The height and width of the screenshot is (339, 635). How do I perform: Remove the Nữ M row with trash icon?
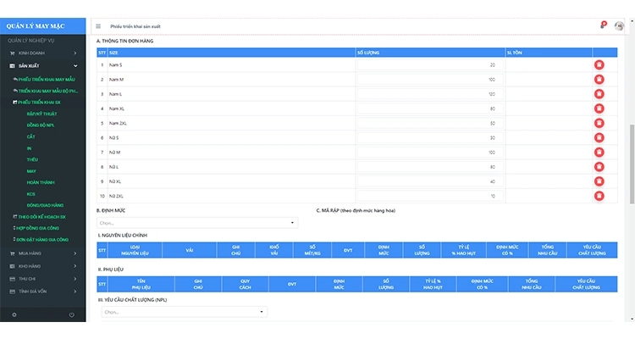[599, 153]
